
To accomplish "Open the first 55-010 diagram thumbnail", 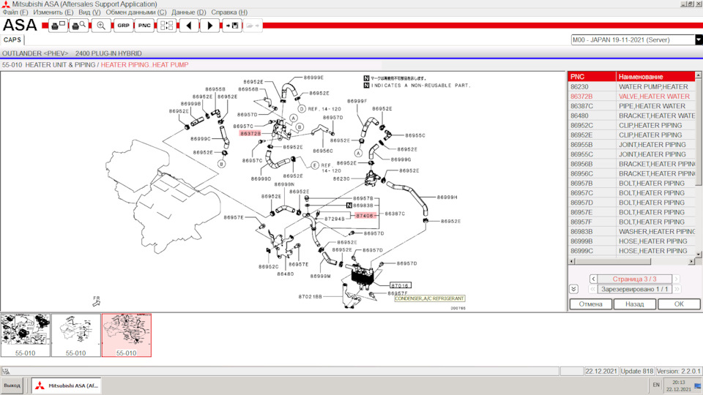I will tap(25, 335).
